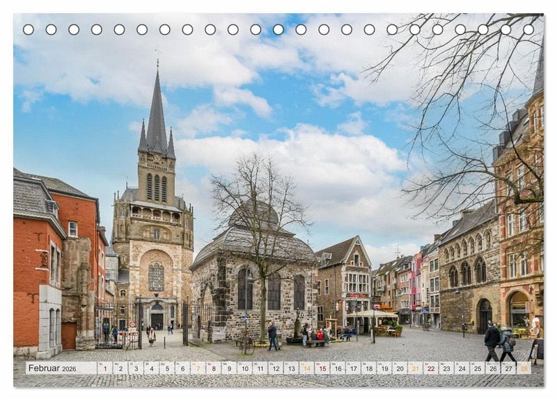557x400 pixels.
Task: Pick day 28 at the calendar end
Action: pos(524,368)
